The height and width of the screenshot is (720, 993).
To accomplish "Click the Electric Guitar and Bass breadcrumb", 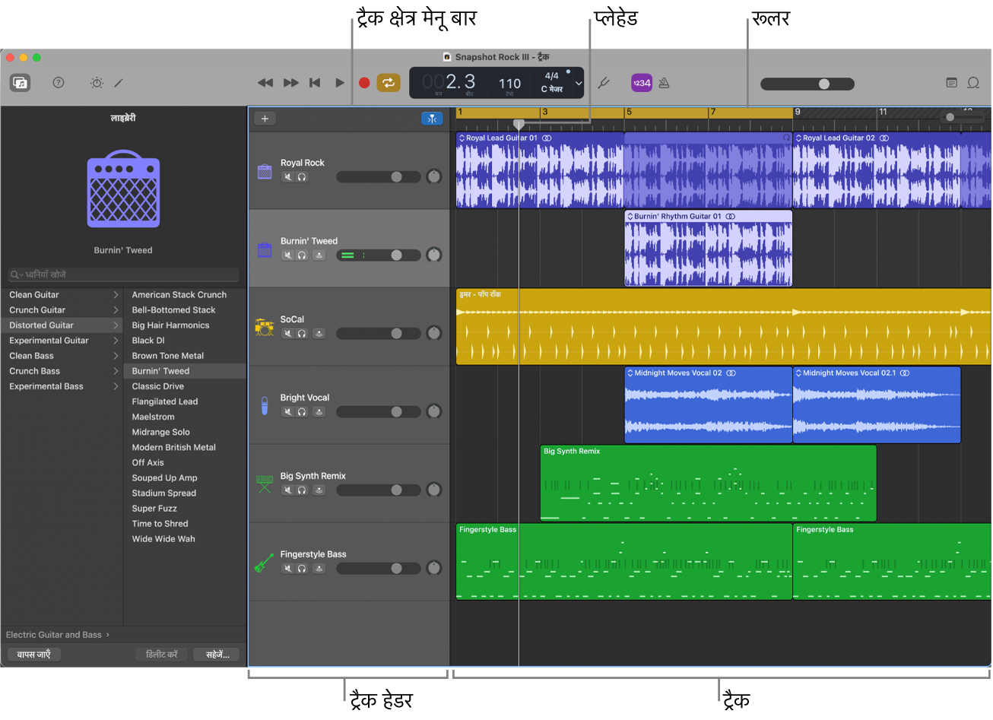I will (54, 635).
